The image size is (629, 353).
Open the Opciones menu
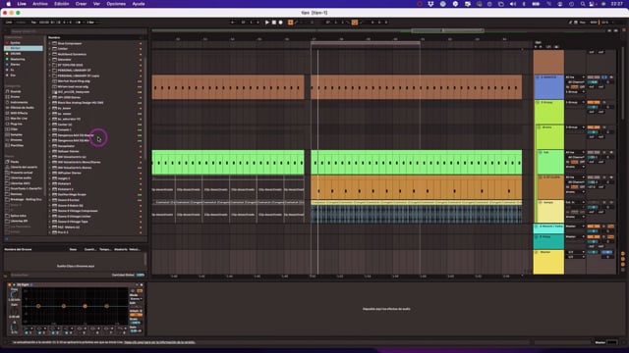click(116, 4)
